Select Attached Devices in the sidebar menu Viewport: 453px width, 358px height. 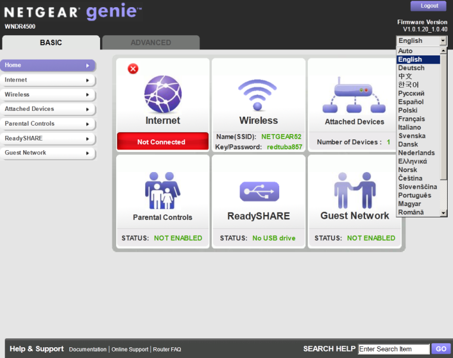click(48, 109)
